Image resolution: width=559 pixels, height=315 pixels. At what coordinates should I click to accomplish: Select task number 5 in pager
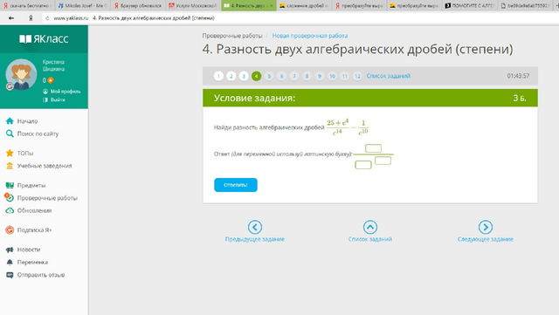269,76
